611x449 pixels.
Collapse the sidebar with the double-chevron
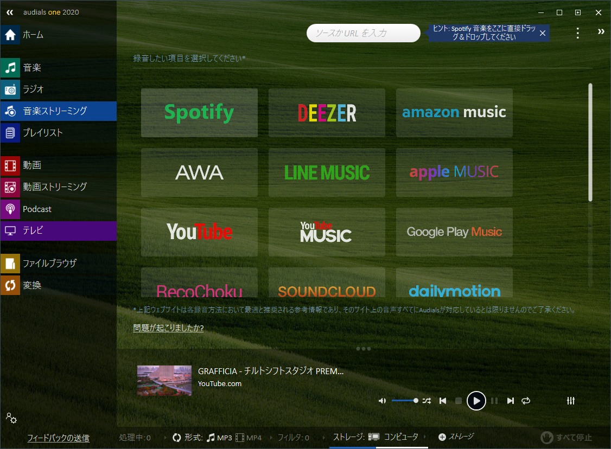[10, 12]
